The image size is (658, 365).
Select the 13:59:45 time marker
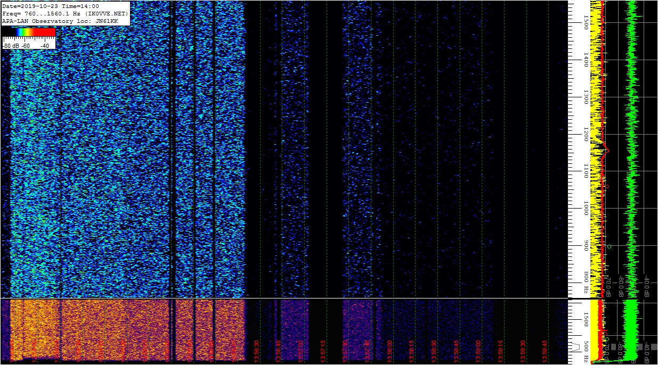tap(545, 352)
